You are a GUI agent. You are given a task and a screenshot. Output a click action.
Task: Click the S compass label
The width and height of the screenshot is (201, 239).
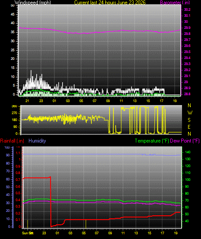(189, 120)
